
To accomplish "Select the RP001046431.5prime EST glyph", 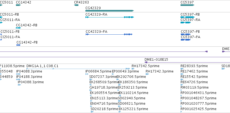I will click(x=181, y=96).
